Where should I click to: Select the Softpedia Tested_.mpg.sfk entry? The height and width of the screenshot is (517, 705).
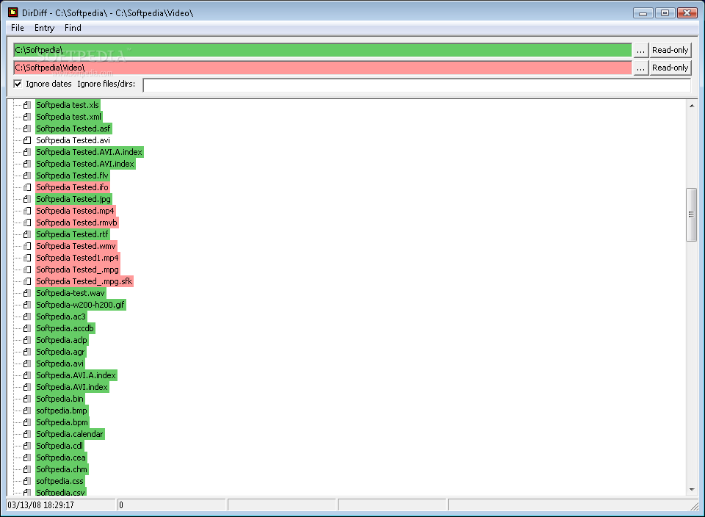point(84,281)
